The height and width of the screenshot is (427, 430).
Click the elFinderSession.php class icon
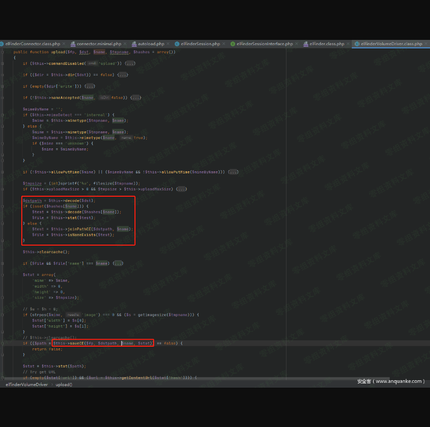pyautogui.click(x=177, y=44)
